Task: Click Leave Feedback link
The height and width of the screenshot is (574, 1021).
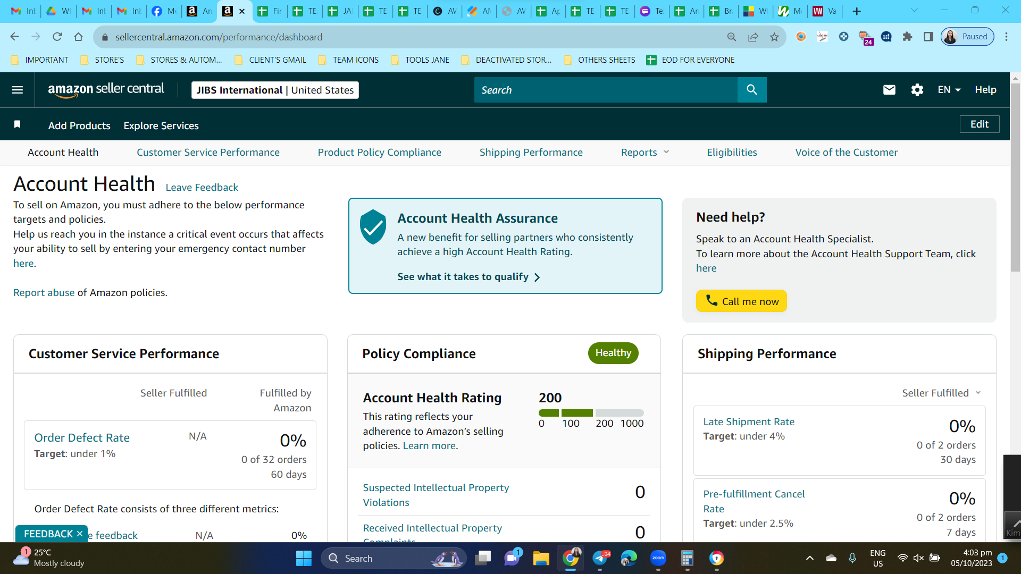Action: tap(202, 187)
